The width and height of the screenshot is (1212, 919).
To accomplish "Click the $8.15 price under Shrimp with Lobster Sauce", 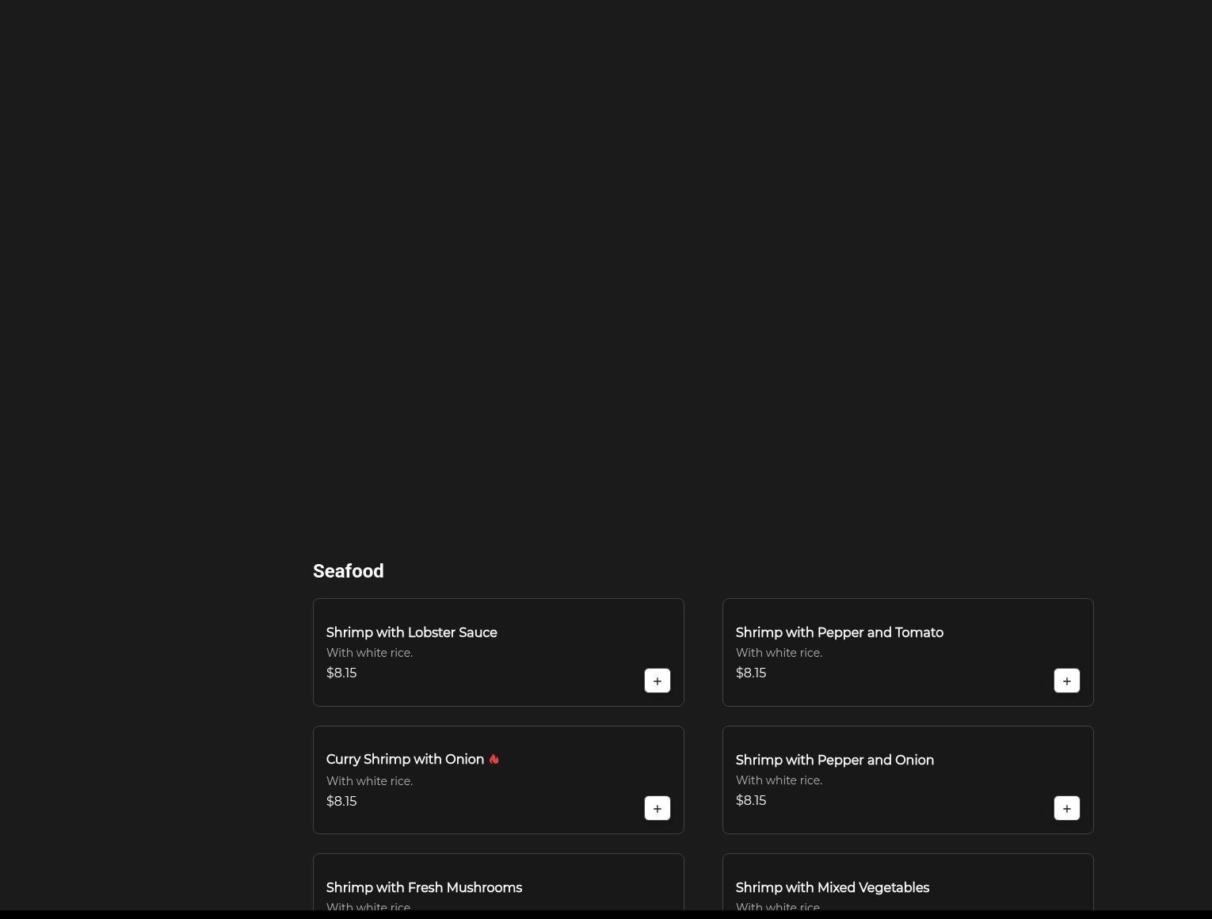I will tap(341, 673).
